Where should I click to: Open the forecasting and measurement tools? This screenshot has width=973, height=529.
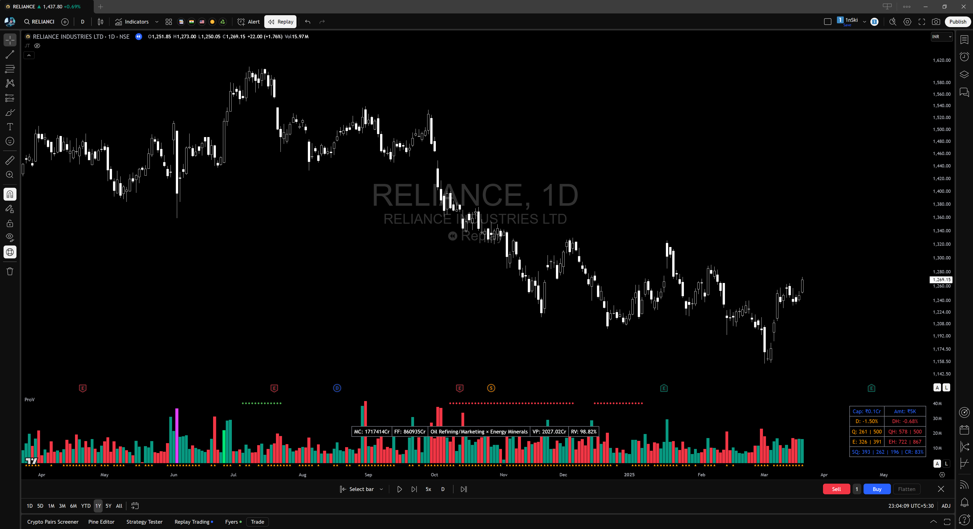tap(10, 98)
